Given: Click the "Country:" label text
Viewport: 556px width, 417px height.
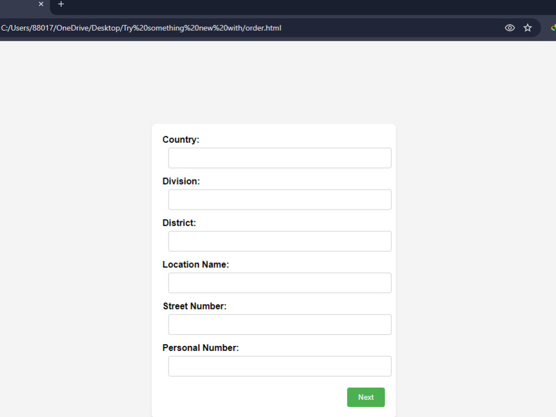Looking at the screenshot, I should coord(181,140).
